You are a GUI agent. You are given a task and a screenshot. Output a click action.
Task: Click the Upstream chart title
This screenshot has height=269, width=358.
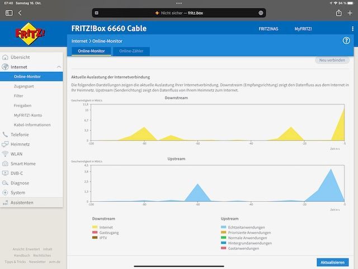(176, 159)
